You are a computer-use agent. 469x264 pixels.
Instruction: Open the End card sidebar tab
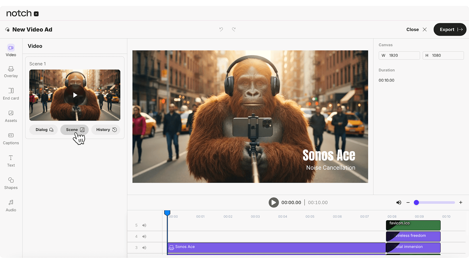(11, 94)
